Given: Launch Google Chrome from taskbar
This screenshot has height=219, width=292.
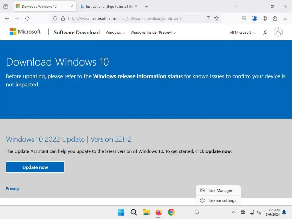Looking at the screenshot, I should (x=171, y=212).
